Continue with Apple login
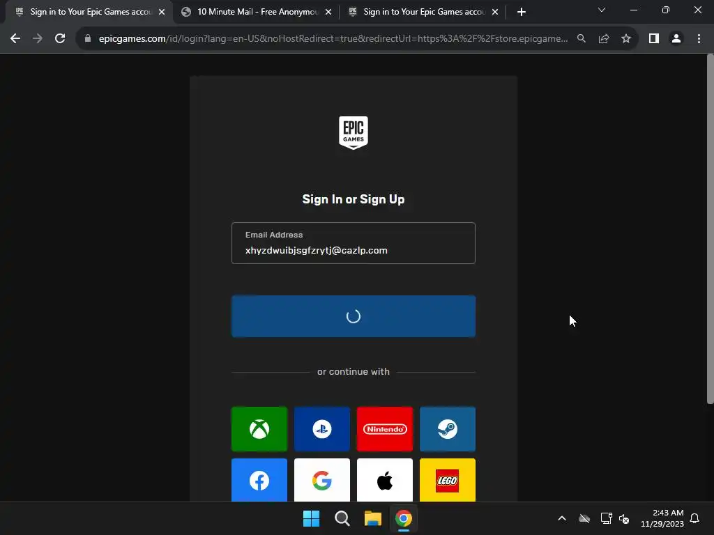714x535 pixels. tap(385, 480)
